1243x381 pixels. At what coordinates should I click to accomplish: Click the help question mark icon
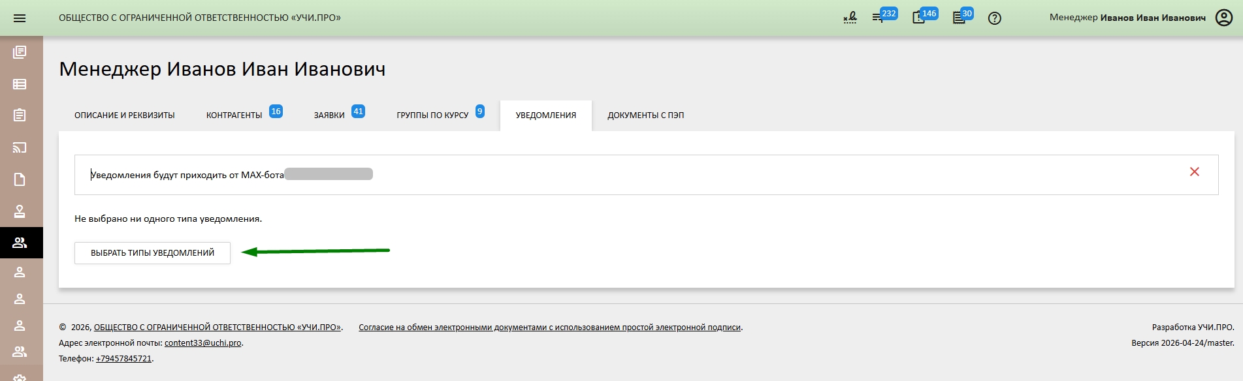pyautogui.click(x=994, y=18)
